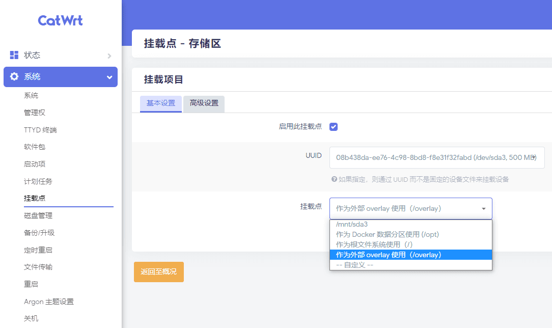Choose 作为 Docker 数据分区使用 (/opt) option
Screen dimensions: 552x328
point(411,234)
